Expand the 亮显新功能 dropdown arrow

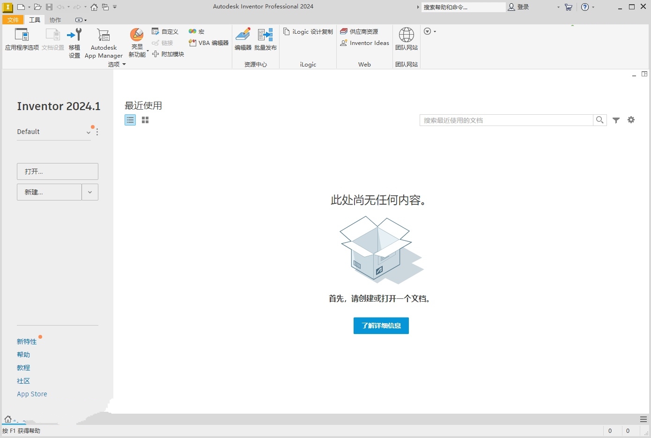click(148, 51)
